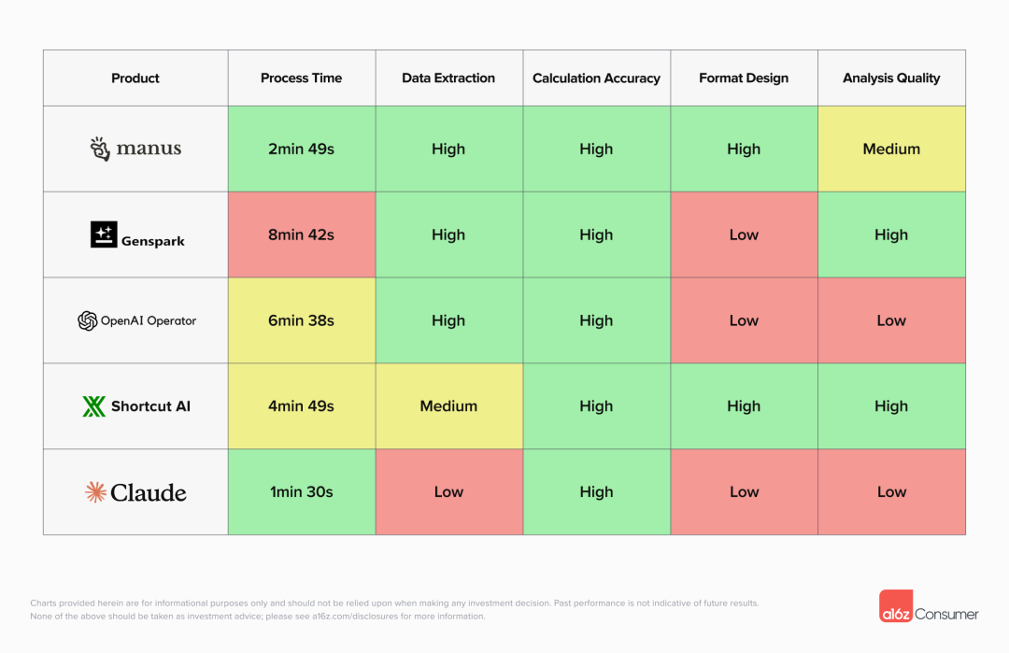Click the Product column header
1009x653 pixels.
tap(135, 78)
